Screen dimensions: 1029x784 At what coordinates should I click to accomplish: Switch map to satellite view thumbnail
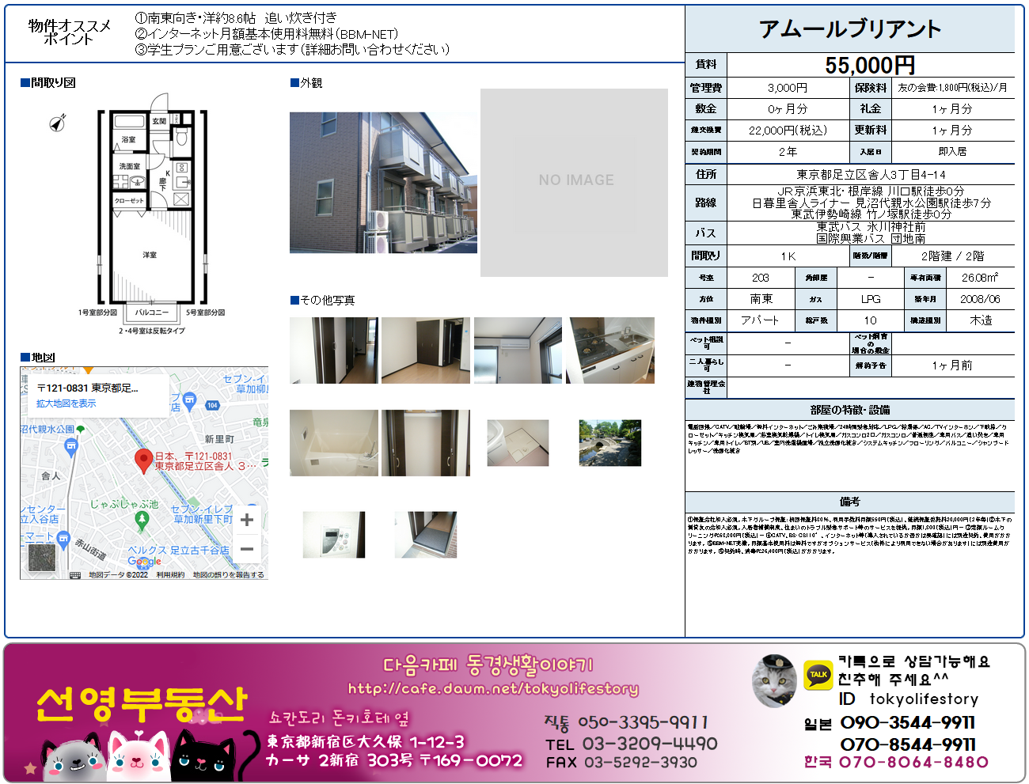[42, 557]
